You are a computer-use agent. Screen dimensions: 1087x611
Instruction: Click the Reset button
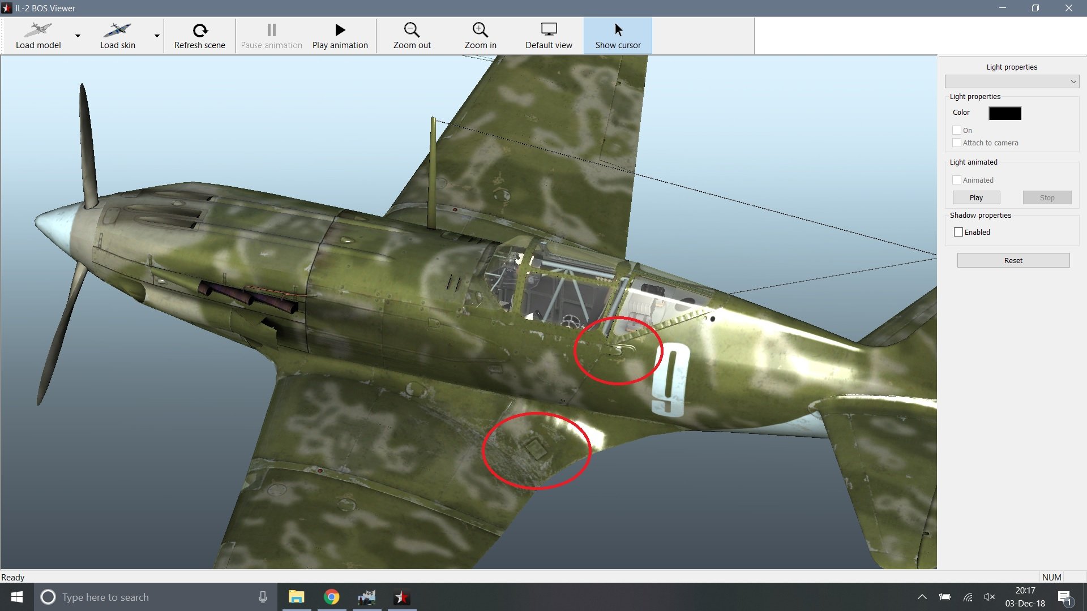(x=1013, y=260)
